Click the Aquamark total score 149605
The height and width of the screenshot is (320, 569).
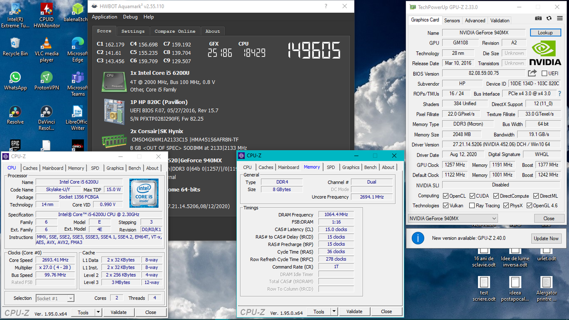314,50
